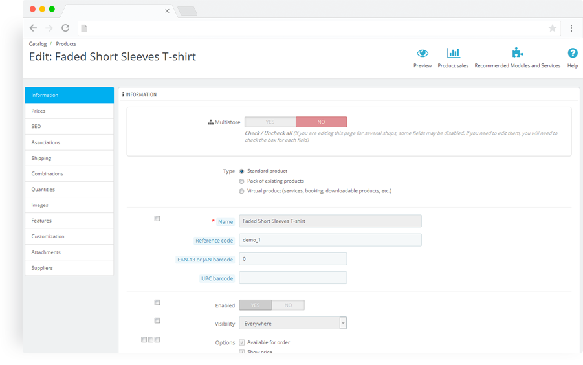Switch Multistore toggle to YES
Viewport: 583px width, 365px height.
coord(270,122)
